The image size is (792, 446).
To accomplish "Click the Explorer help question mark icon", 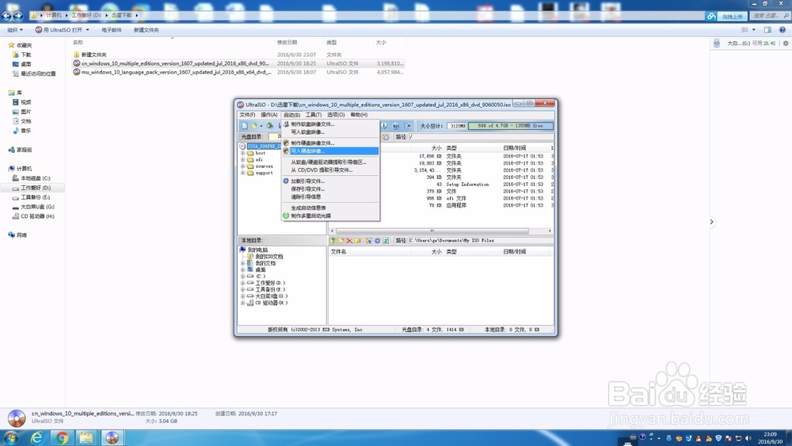I will tap(782, 30).
